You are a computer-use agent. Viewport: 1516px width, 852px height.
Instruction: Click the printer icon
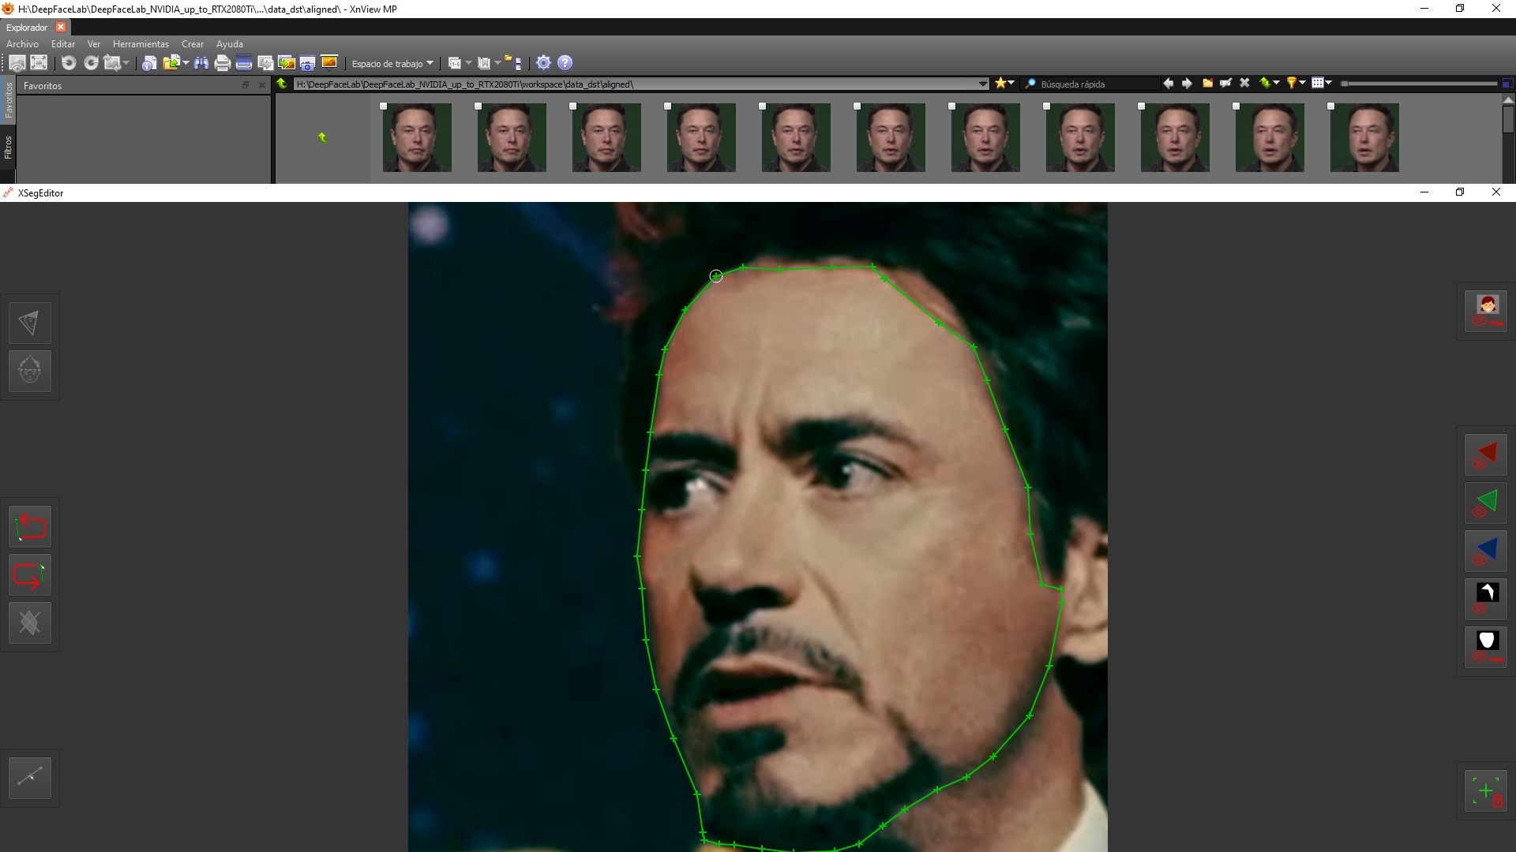[223, 63]
